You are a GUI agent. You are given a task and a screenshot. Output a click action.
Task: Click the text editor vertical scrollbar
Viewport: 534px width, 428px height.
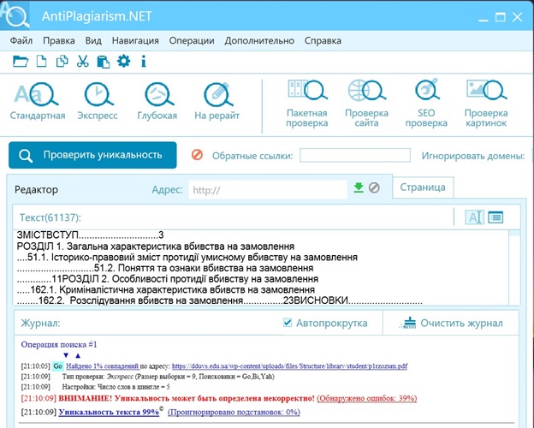tap(514, 267)
